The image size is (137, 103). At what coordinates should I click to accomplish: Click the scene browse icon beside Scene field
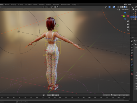(126, 4)
